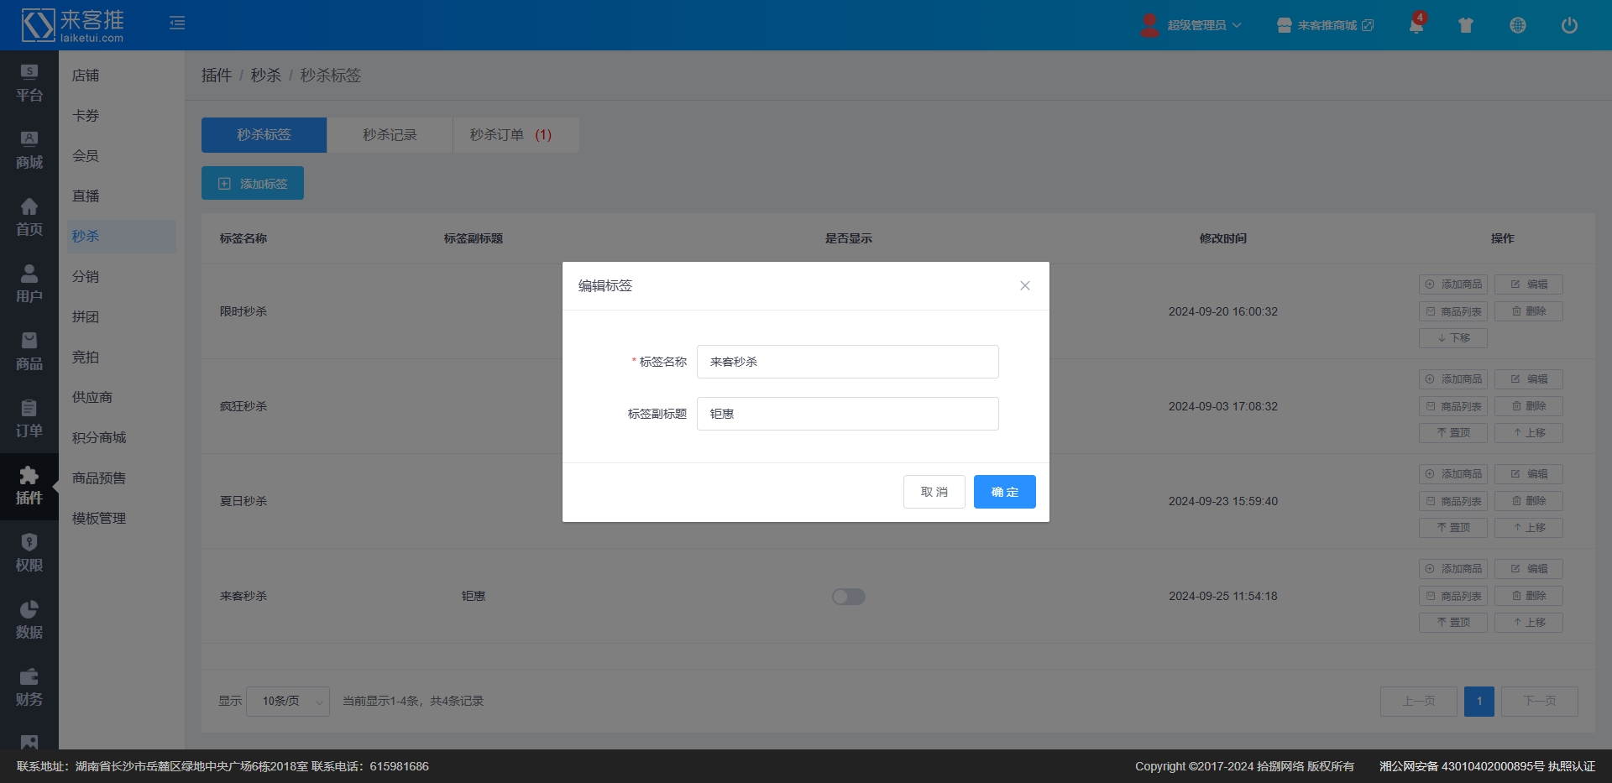Open the 10条/页 page size dropdown

(287, 702)
